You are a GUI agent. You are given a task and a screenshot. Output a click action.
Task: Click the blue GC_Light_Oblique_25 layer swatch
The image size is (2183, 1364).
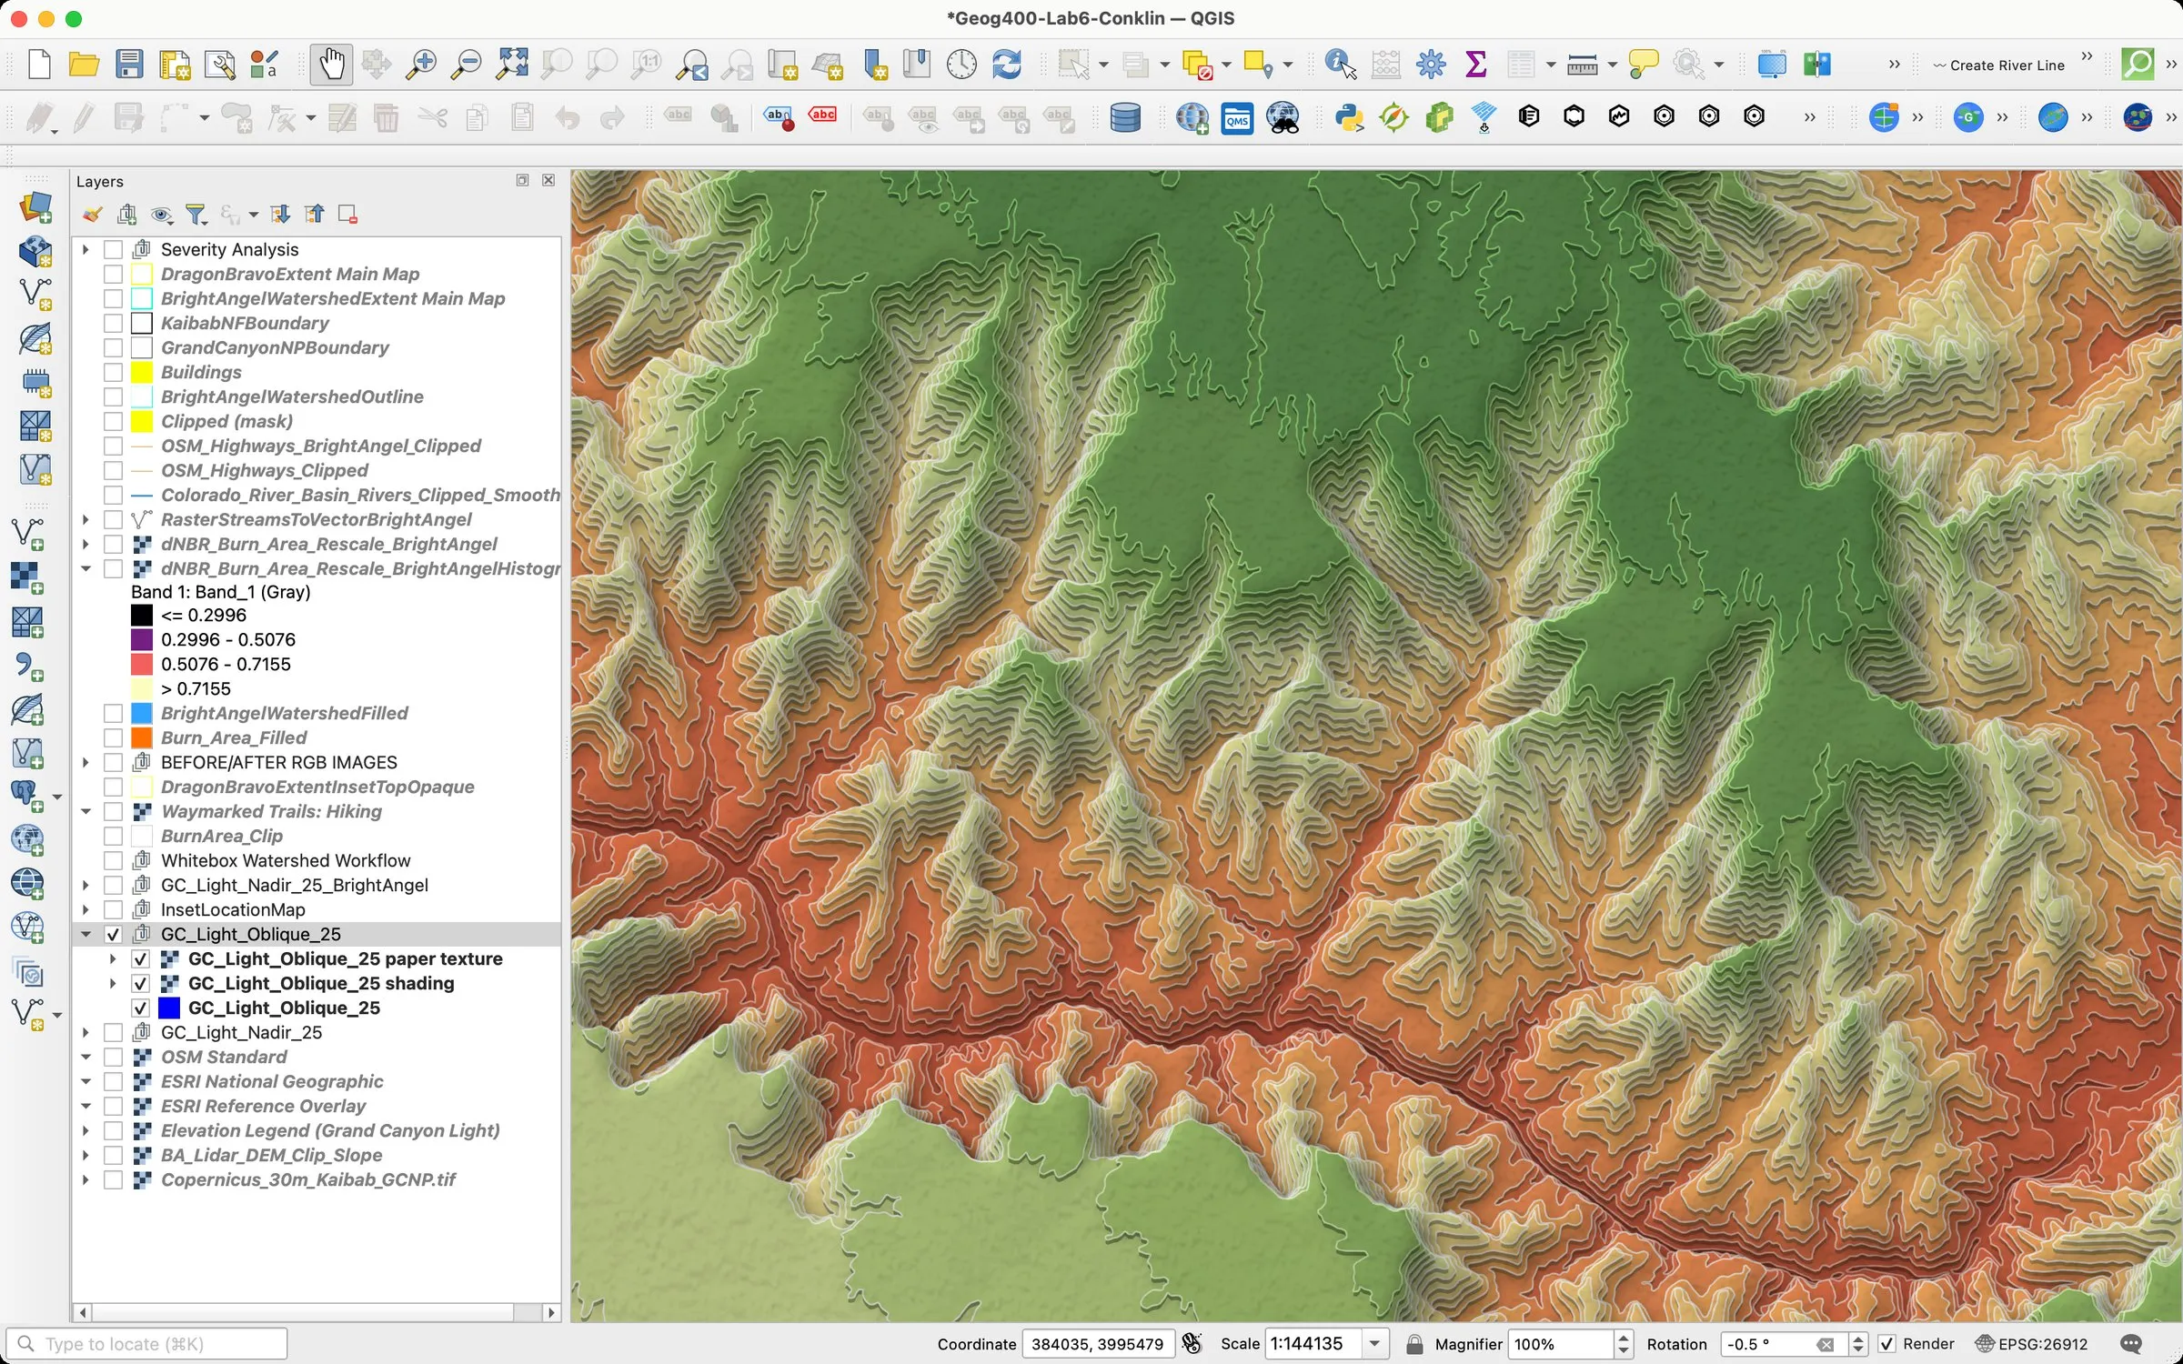point(169,1008)
